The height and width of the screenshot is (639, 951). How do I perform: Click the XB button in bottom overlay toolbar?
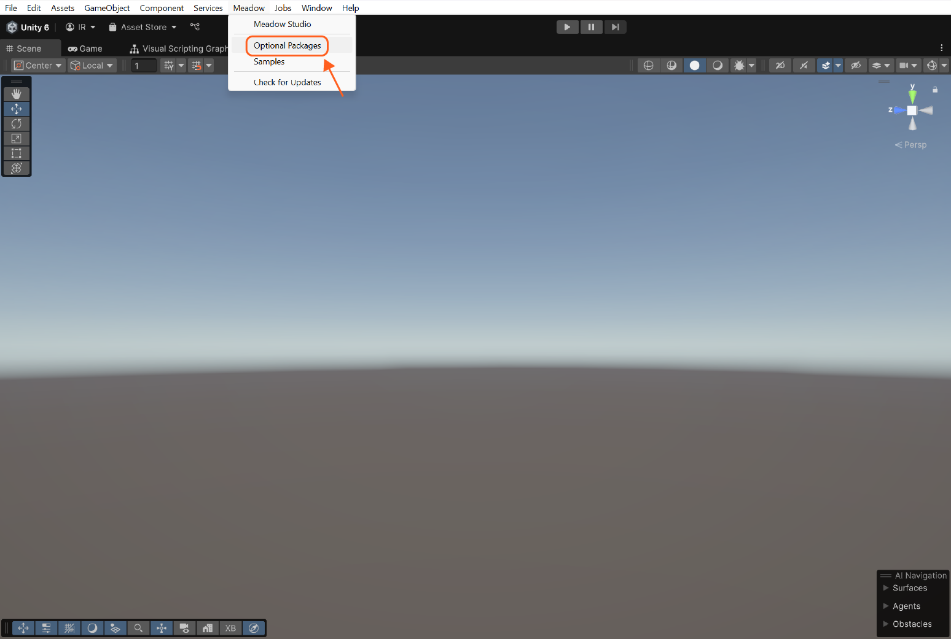point(230,628)
